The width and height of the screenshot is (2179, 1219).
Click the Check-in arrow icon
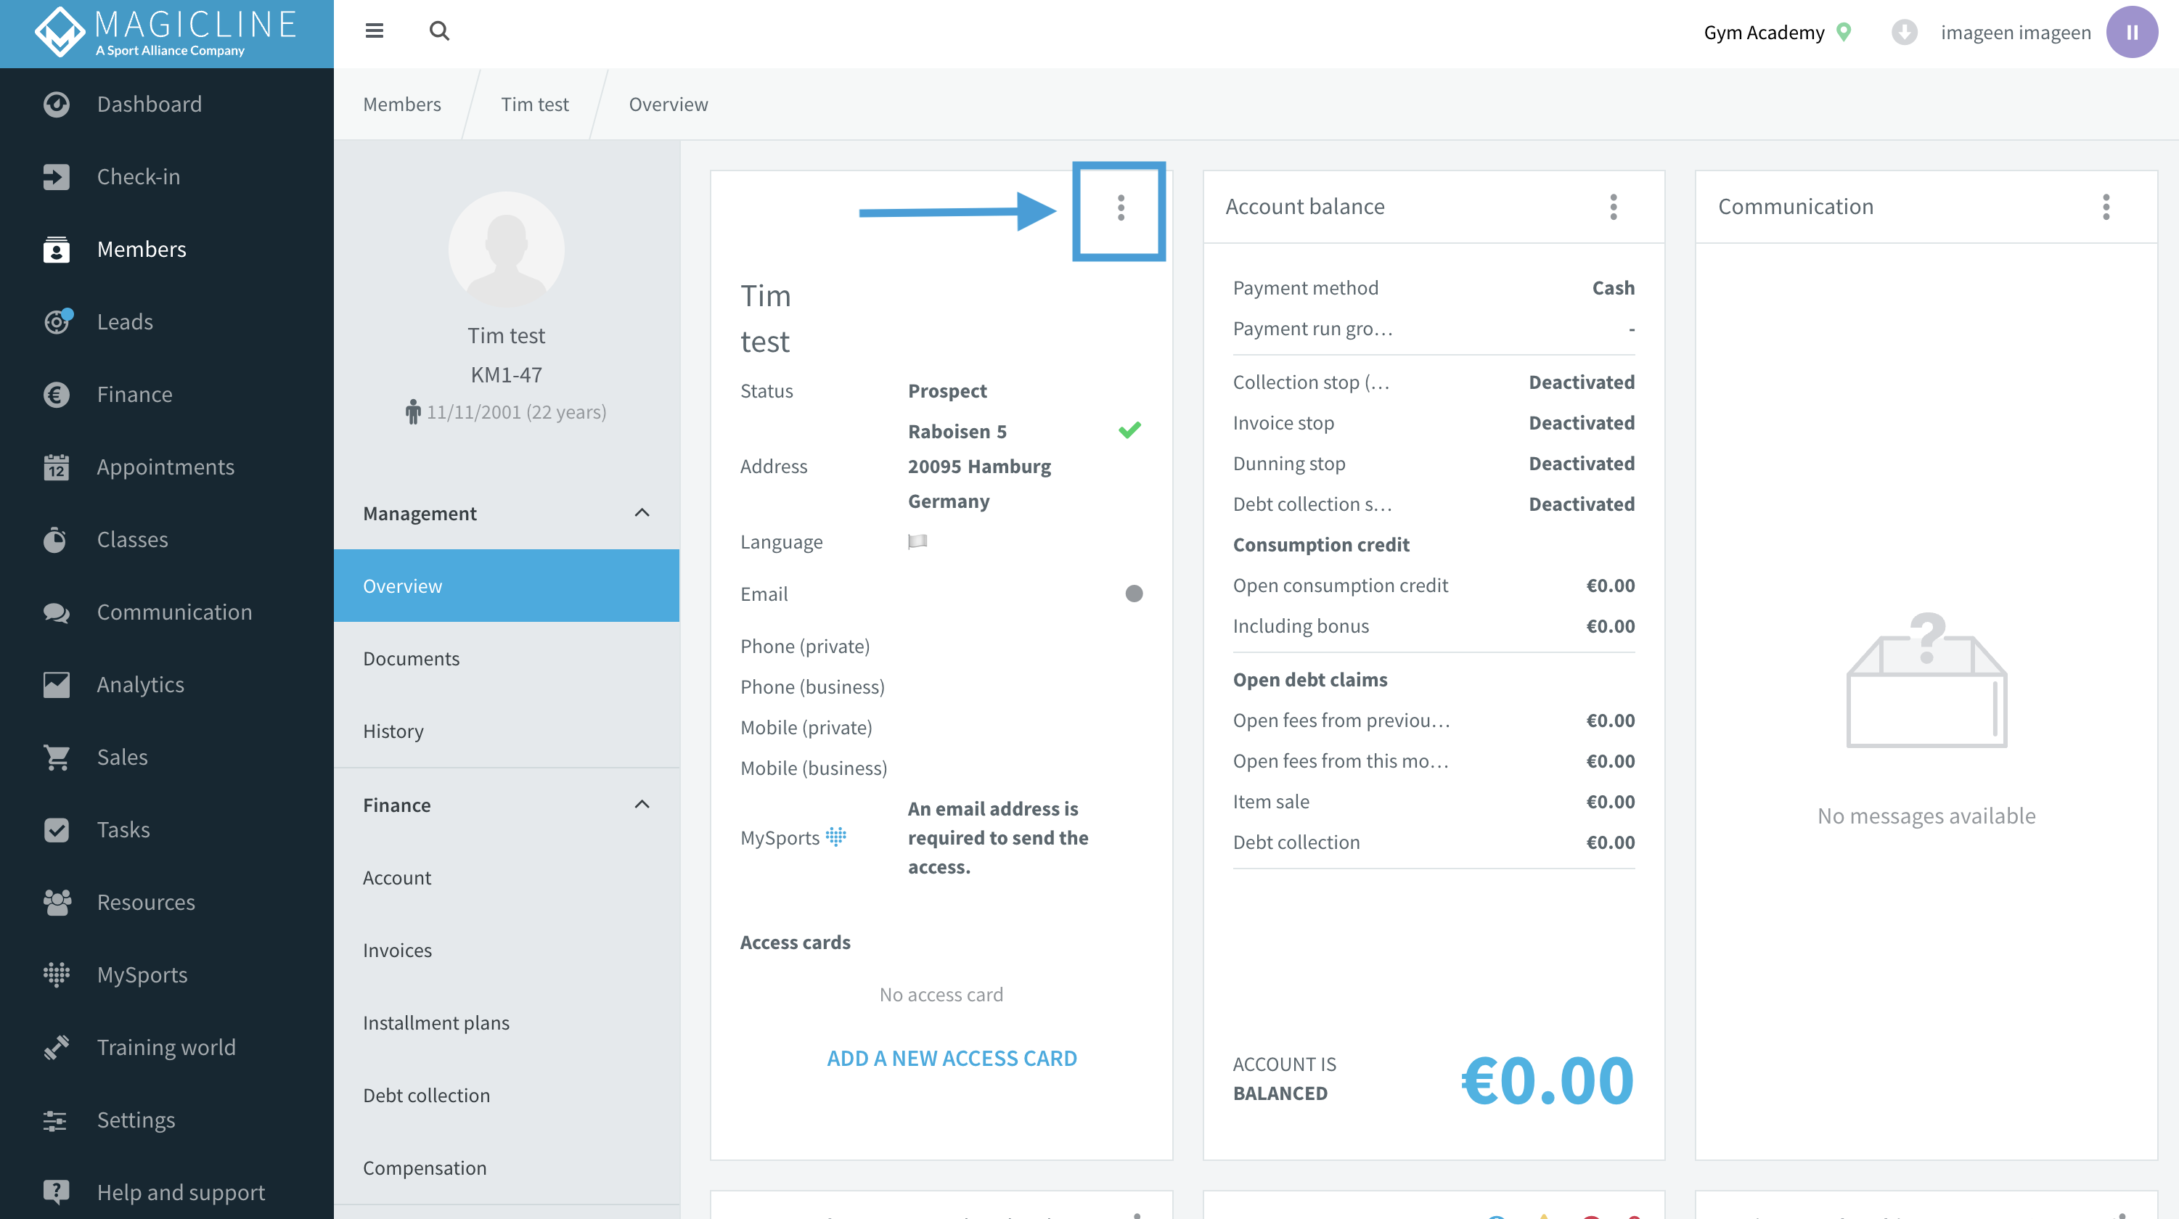point(57,176)
